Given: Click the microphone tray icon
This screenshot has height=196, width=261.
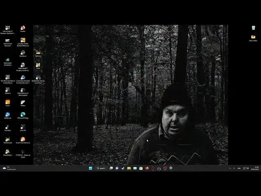Looking at the screenshot, I should click(x=234, y=168).
